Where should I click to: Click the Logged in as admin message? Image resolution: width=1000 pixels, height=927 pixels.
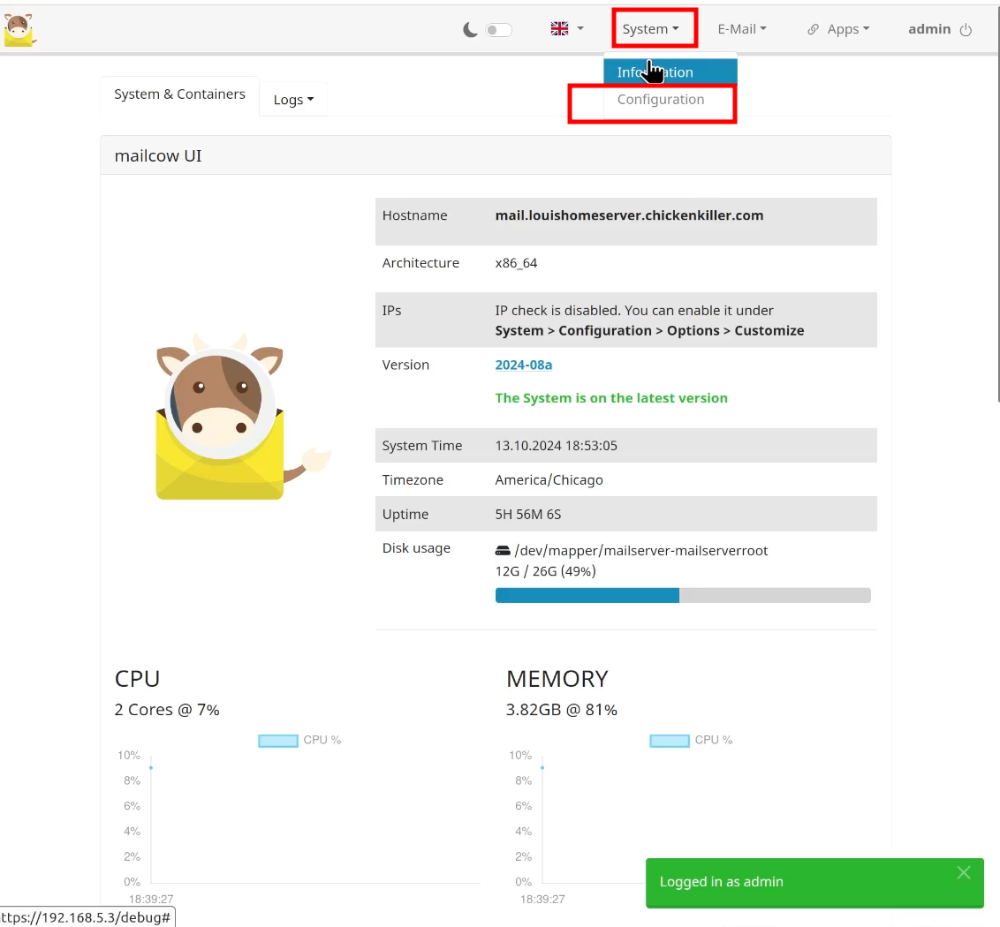[x=722, y=882]
